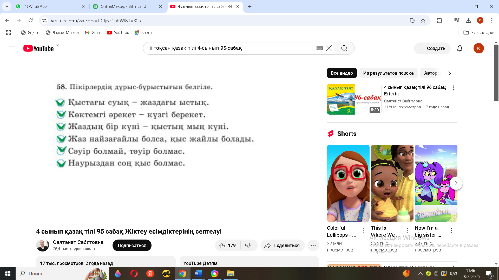
Task: Click the dislike thumbs-down icon
Action: click(248, 246)
